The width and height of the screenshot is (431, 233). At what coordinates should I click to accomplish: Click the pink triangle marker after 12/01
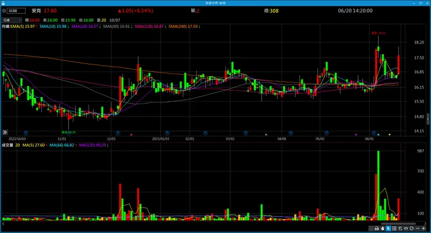tap(132, 134)
